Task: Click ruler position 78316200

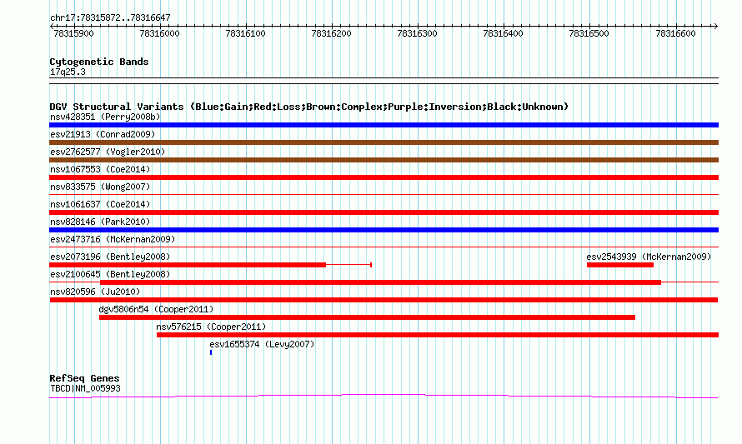Action: point(331,33)
